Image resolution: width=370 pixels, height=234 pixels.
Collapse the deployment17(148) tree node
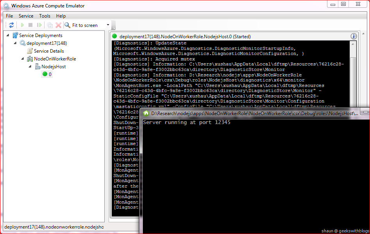click(x=15, y=43)
